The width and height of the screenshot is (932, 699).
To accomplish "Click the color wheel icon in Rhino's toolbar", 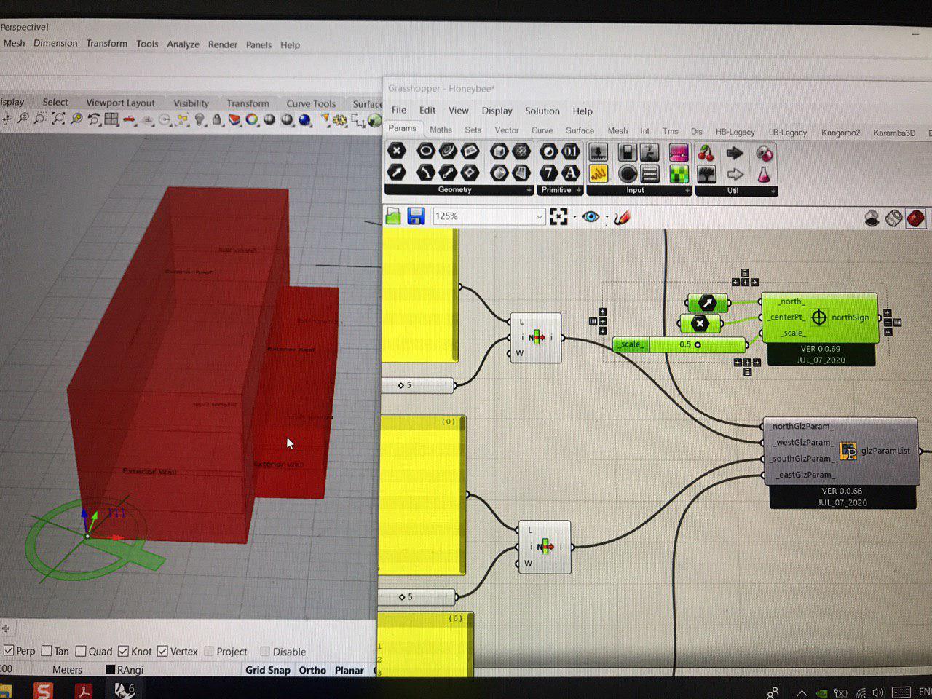I will click(x=252, y=119).
